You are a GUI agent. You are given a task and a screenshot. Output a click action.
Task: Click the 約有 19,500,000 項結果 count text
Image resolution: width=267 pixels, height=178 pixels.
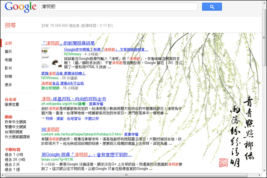click(x=61, y=25)
